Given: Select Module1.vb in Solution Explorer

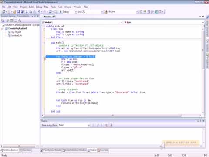Looking at the screenshot, I should (x=17, y=35).
